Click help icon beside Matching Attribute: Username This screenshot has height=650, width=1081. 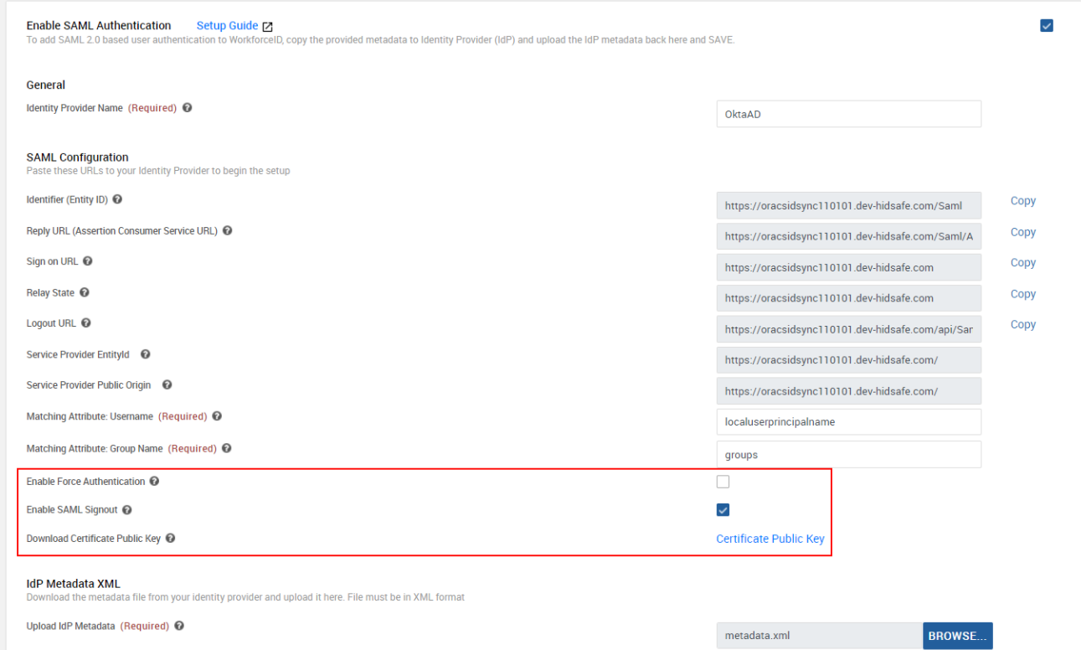[218, 416]
